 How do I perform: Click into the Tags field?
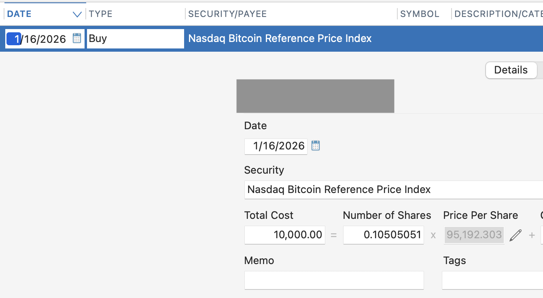[492, 280]
